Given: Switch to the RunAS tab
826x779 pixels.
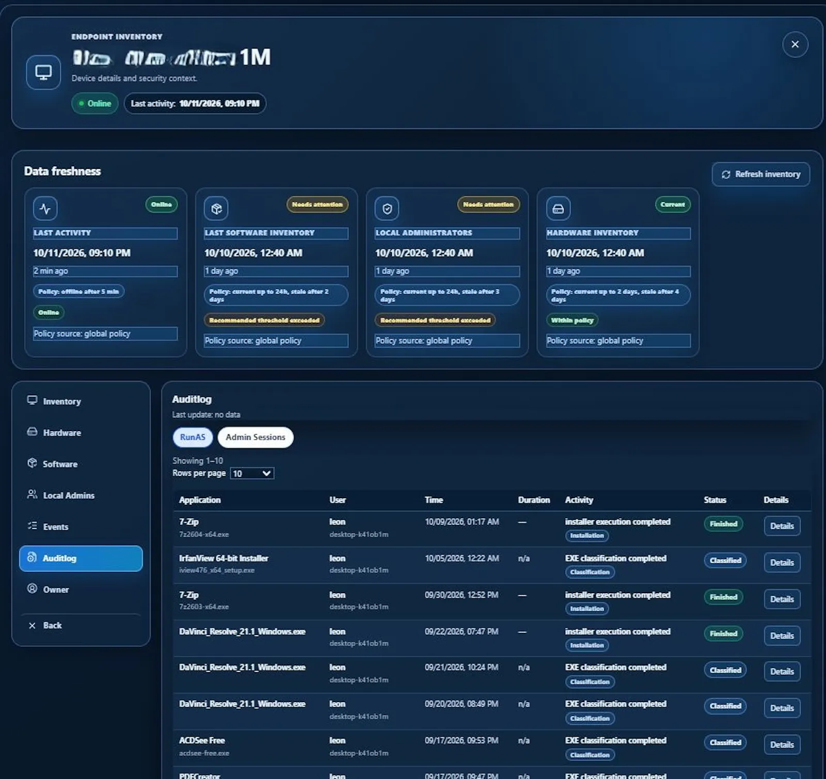Looking at the screenshot, I should click(x=193, y=437).
